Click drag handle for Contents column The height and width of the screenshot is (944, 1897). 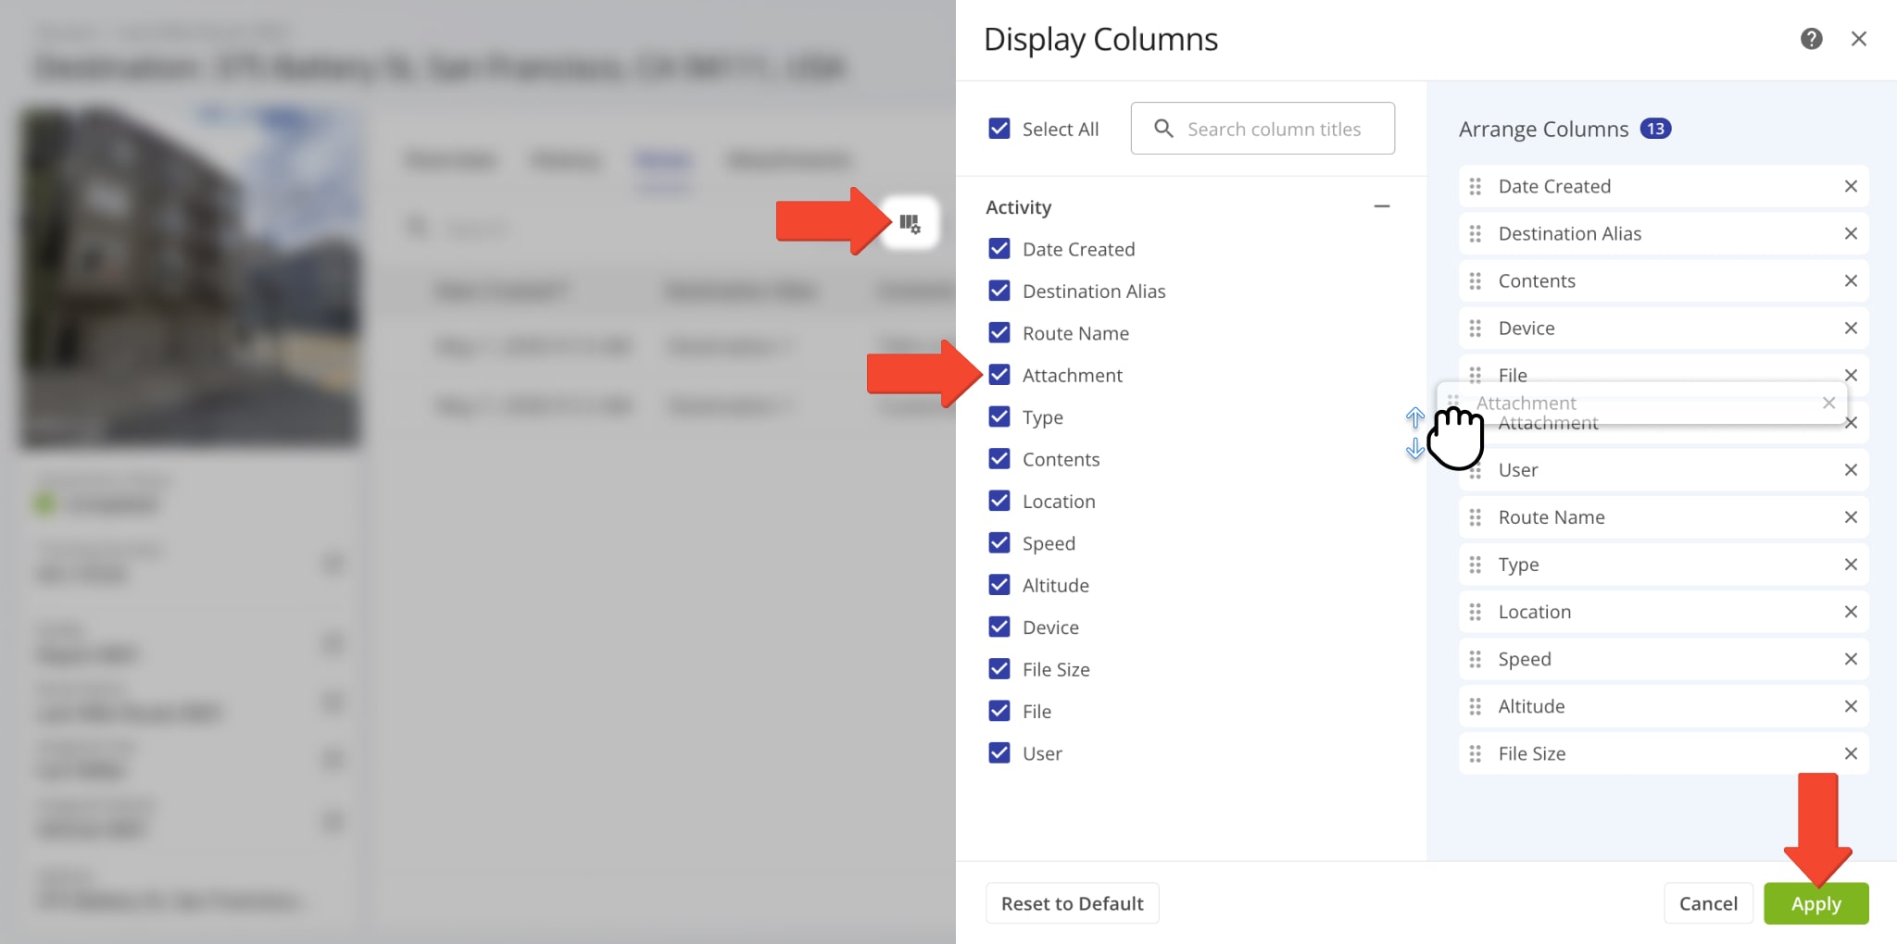coord(1476,281)
